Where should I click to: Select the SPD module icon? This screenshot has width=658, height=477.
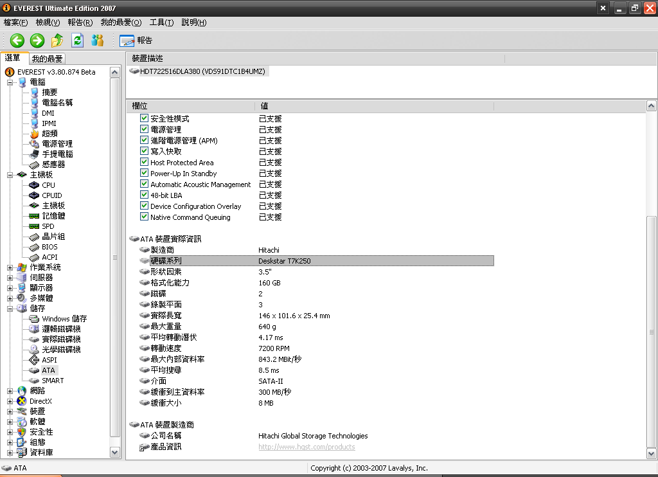[x=34, y=226]
